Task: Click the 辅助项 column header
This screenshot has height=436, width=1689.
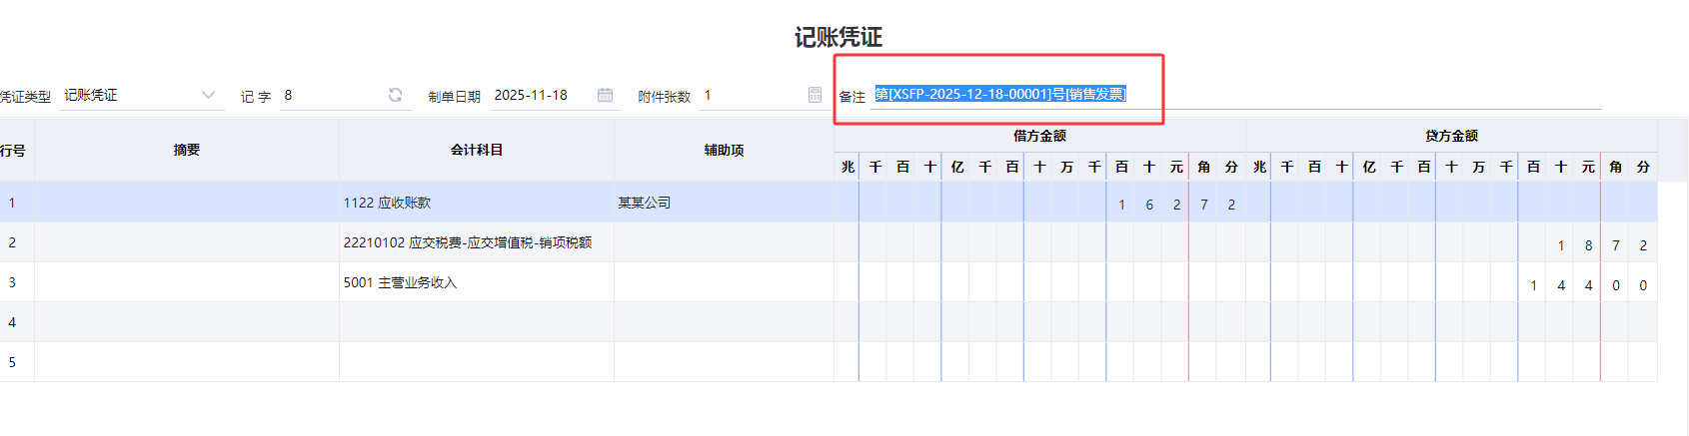Action: pyautogui.click(x=724, y=150)
